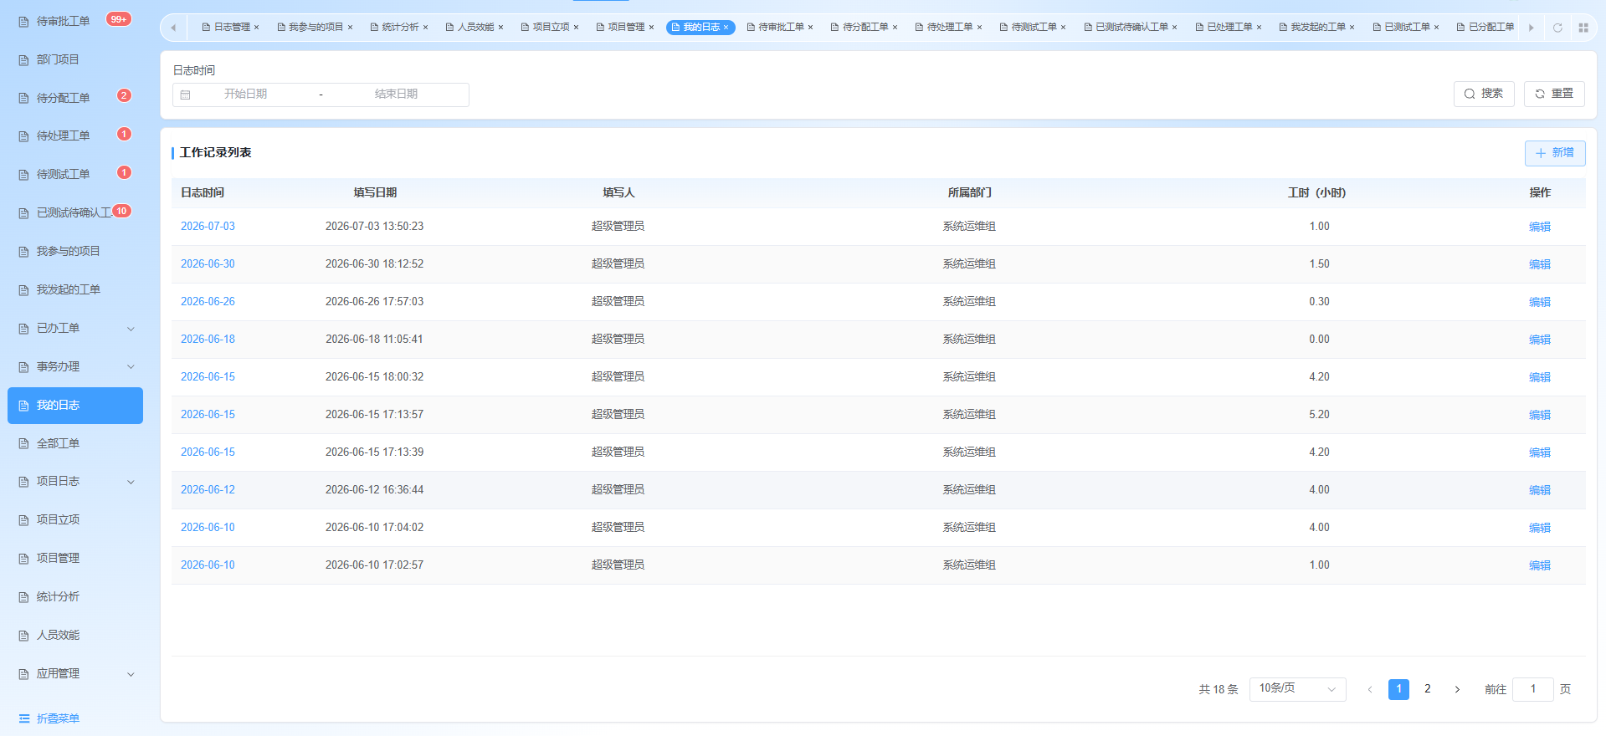Close the 日志管理 tab

click(257, 28)
